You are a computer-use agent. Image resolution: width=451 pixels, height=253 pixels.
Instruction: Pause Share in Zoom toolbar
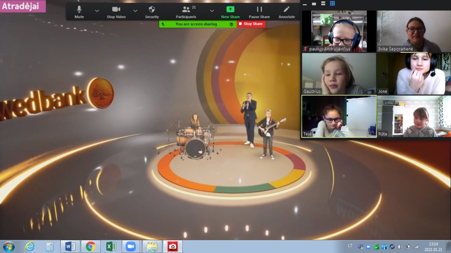[x=259, y=12]
